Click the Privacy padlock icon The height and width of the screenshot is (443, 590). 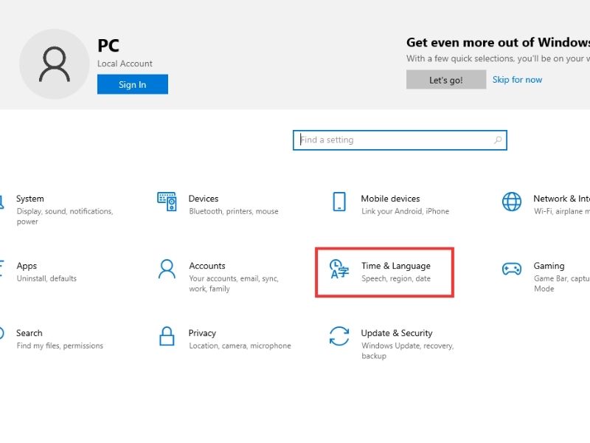(167, 336)
